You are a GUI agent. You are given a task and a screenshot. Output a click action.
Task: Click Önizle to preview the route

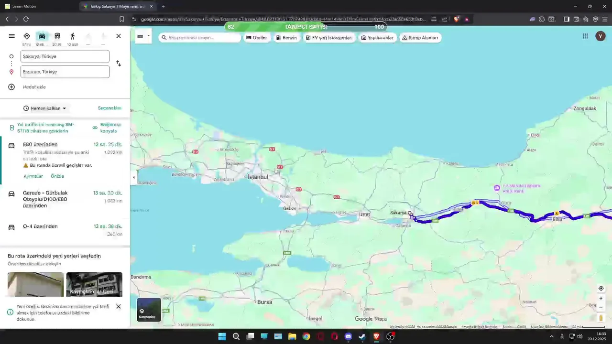(x=57, y=176)
